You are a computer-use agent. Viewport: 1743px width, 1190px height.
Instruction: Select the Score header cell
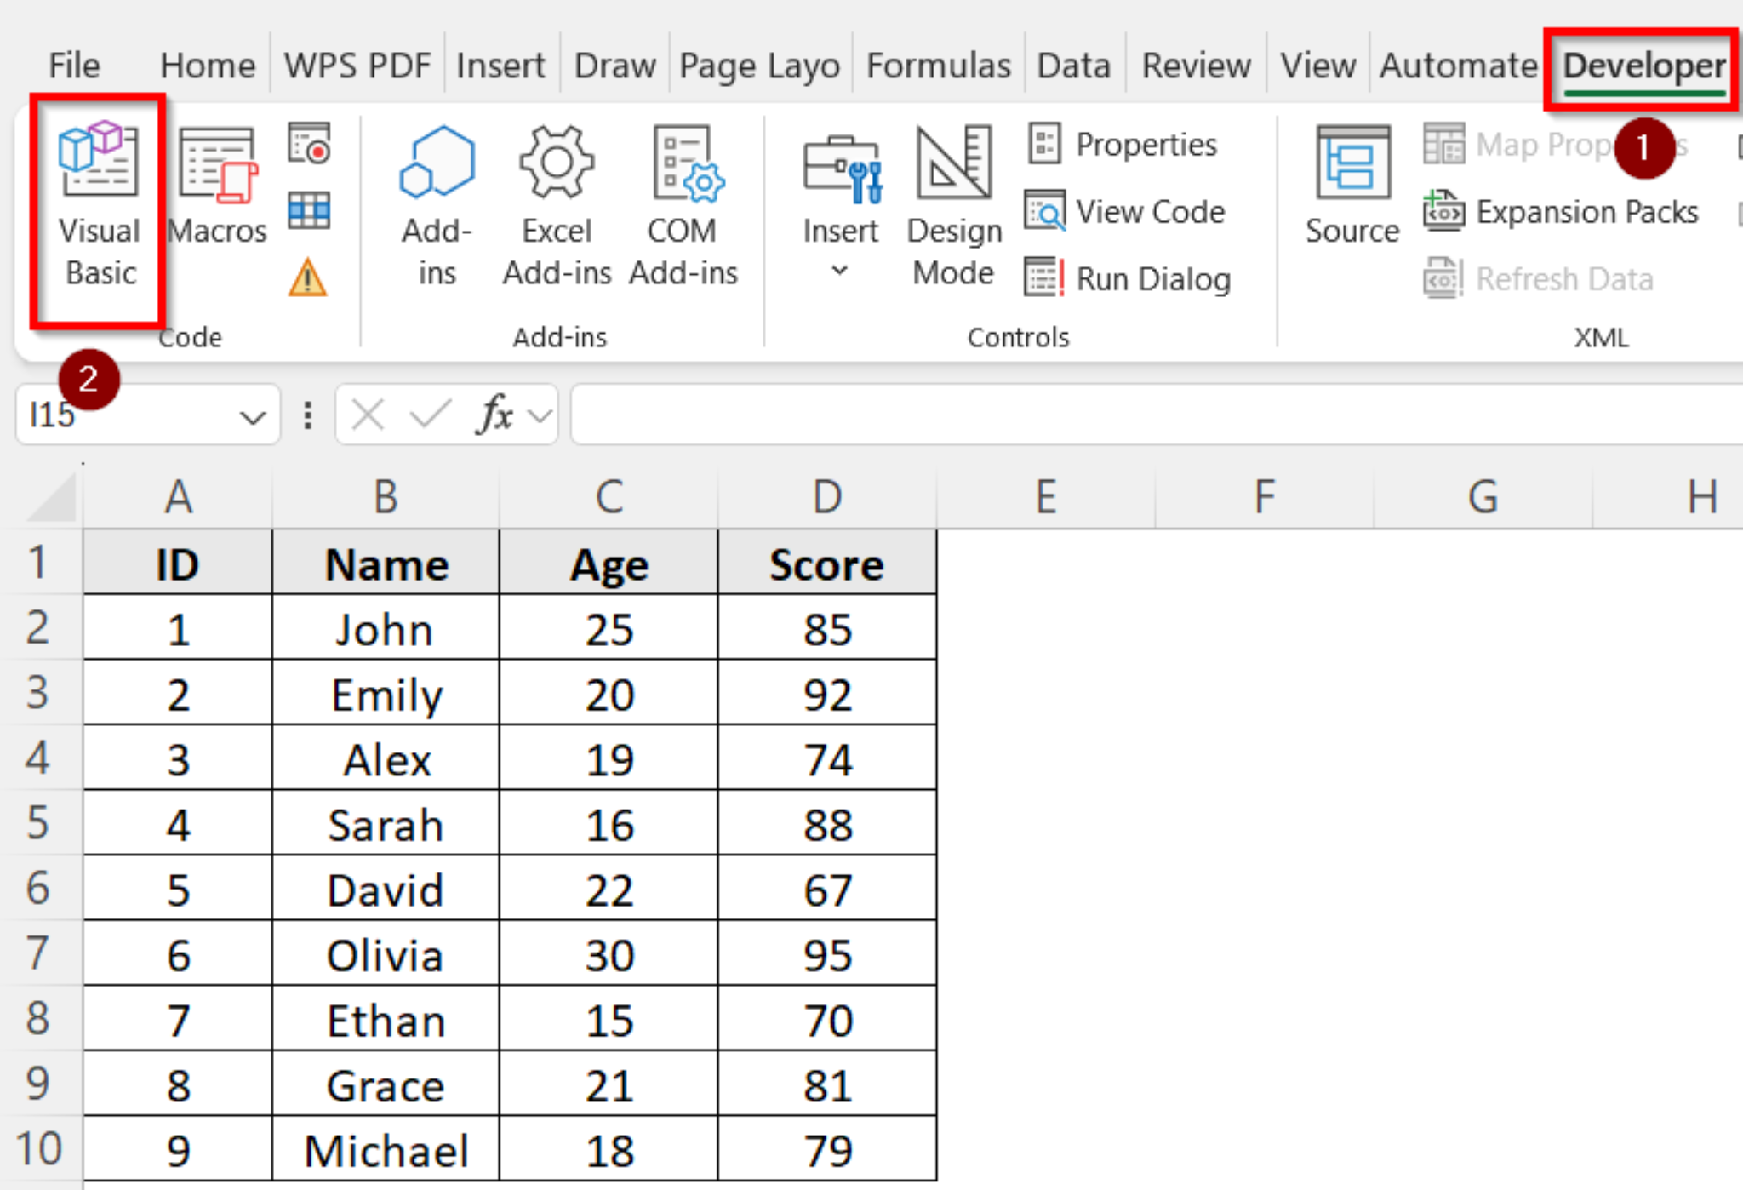click(x=827, y=564)
